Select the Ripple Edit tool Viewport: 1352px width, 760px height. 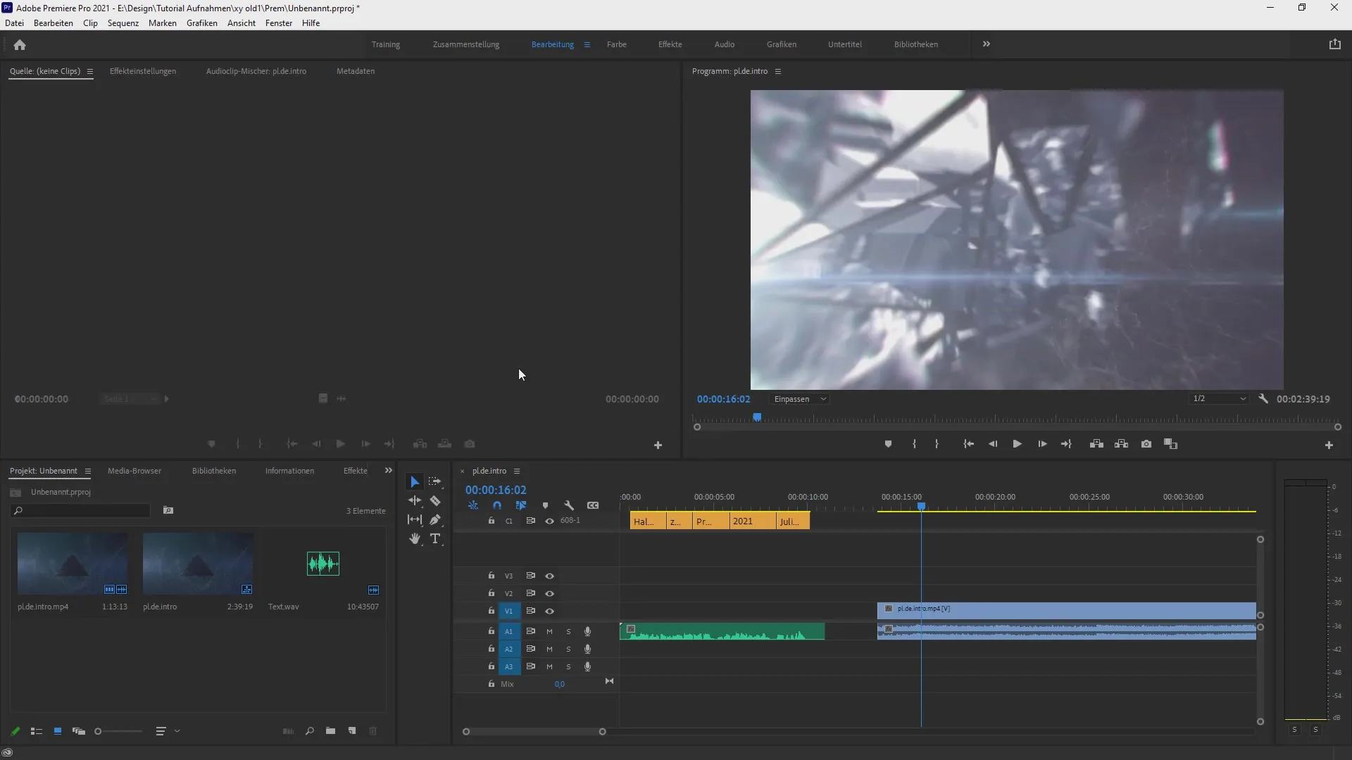(x=415, y=500)
